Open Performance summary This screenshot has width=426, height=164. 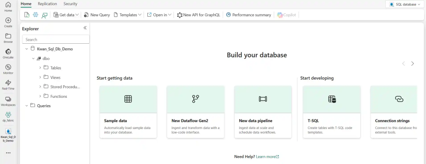[x=249, y=15]
